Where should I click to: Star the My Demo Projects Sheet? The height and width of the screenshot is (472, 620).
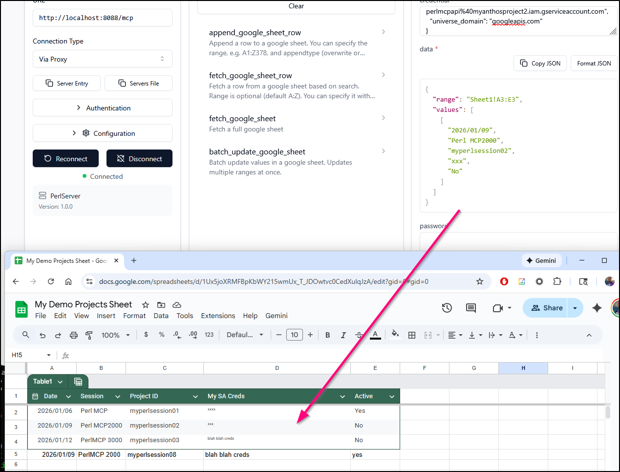146,305
